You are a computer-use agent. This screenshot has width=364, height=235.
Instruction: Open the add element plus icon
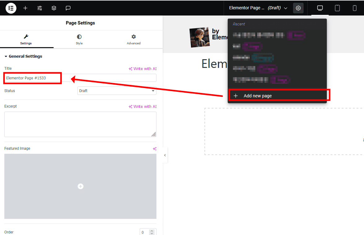tap(25, 8)
